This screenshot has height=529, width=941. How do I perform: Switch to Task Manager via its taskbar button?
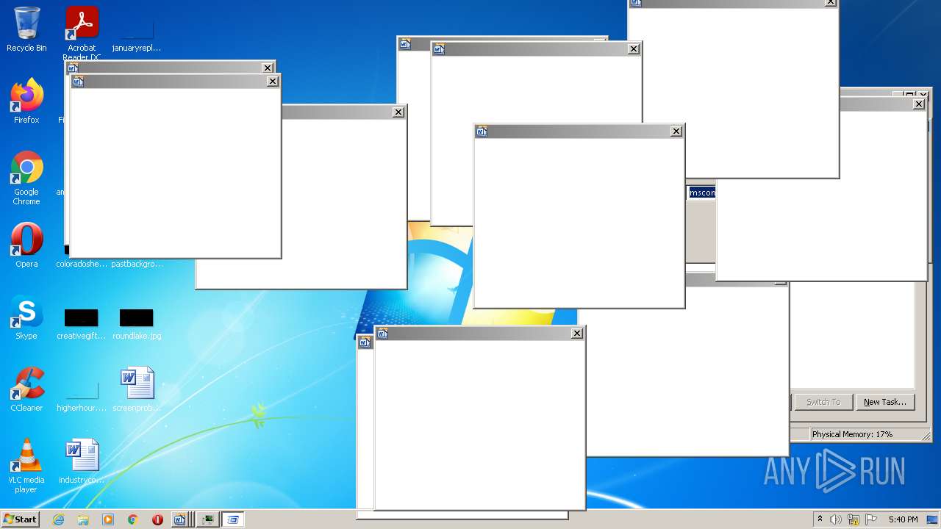tap(208, 519)
